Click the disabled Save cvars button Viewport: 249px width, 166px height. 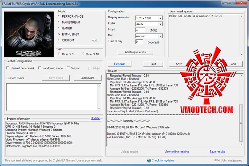(x=56, y=78)
